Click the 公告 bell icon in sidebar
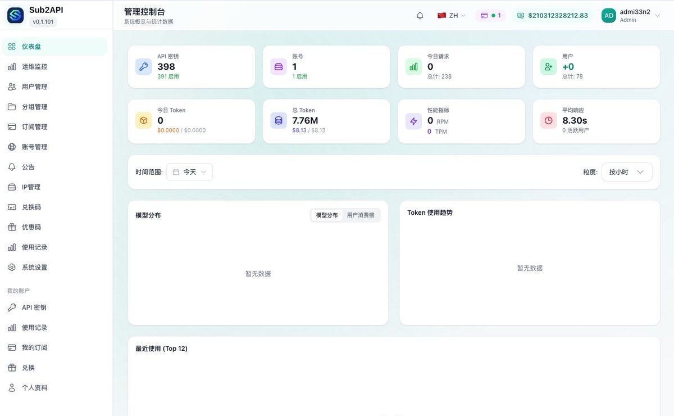674x416 pixels. click(12, 167)
